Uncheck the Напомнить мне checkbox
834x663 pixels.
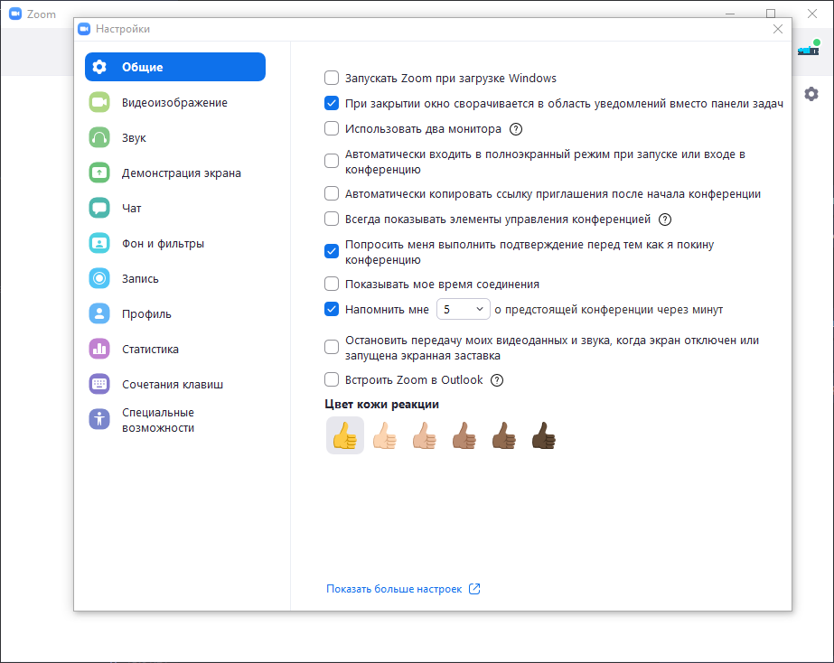(x=332, y=309)
